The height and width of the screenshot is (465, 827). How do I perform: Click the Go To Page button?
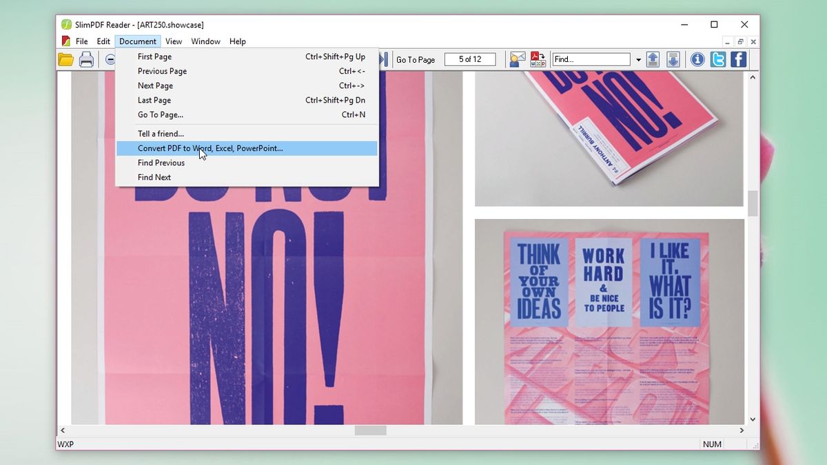pyautogui.click(x=416, y=59)
